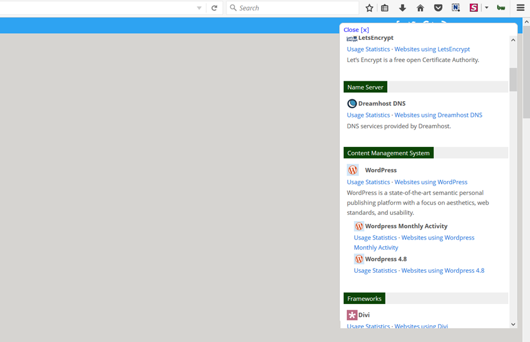The image size is (530, 342).
Task: Click the Frameworks section header
Action: tap(364, 299)
